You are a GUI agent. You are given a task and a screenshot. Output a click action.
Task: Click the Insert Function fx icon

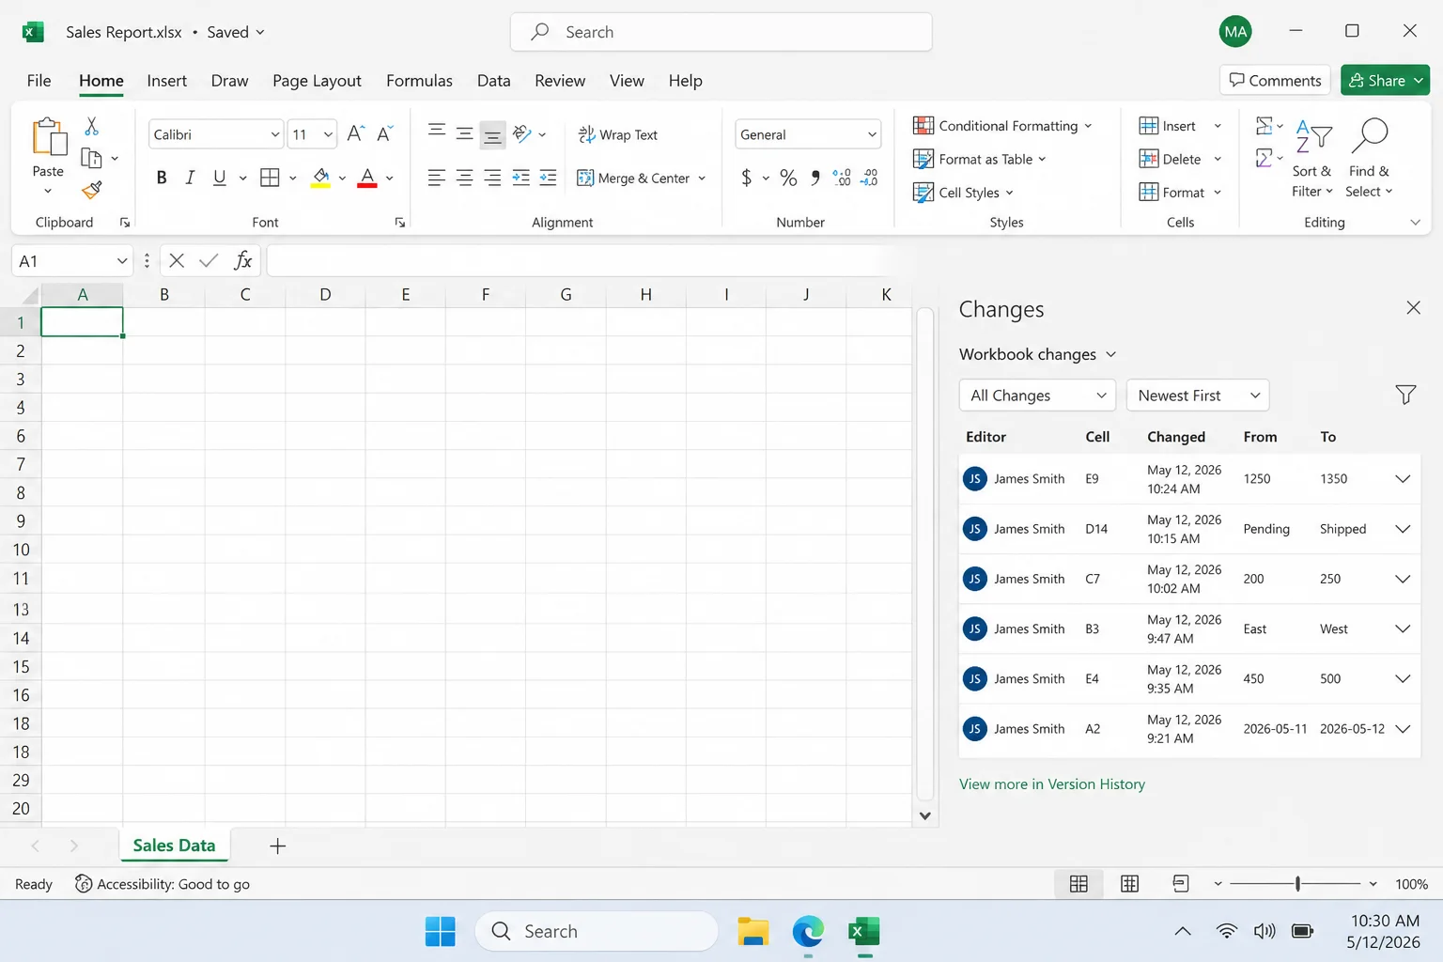pyautogui.click(x=243, y=260)
